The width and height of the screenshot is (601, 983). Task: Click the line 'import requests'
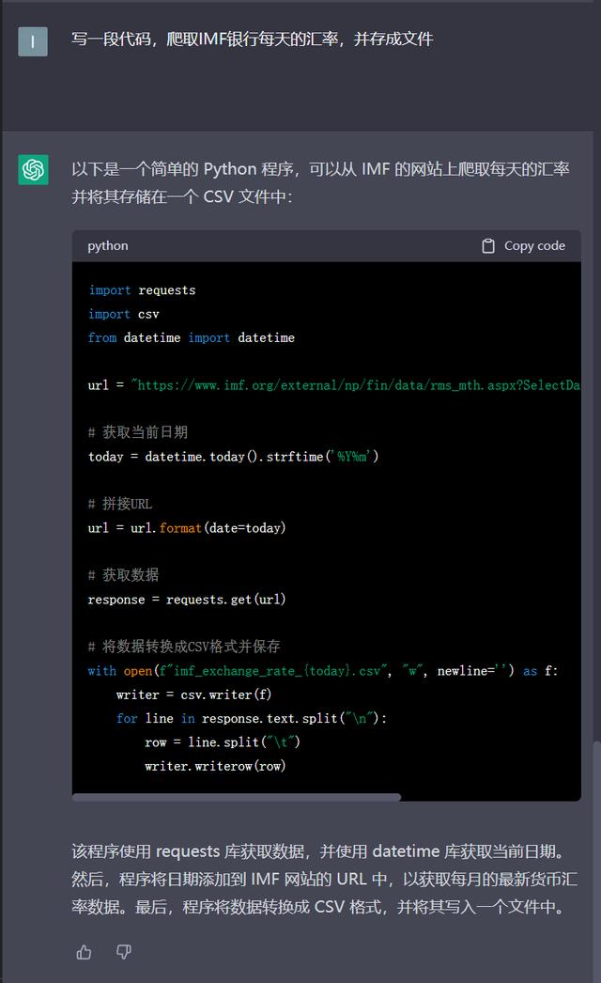pyautogui.click(x=142, y=290)
